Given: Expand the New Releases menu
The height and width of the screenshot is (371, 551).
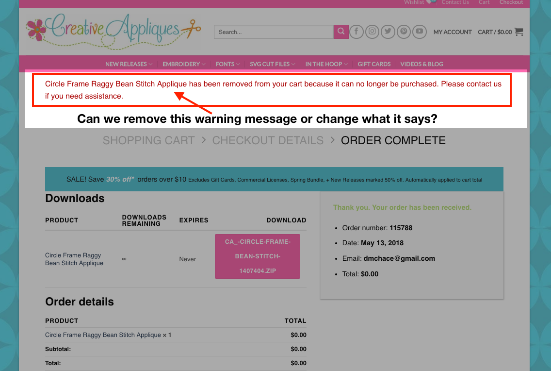Looking at the screenshot, I should tap(129, 64).
